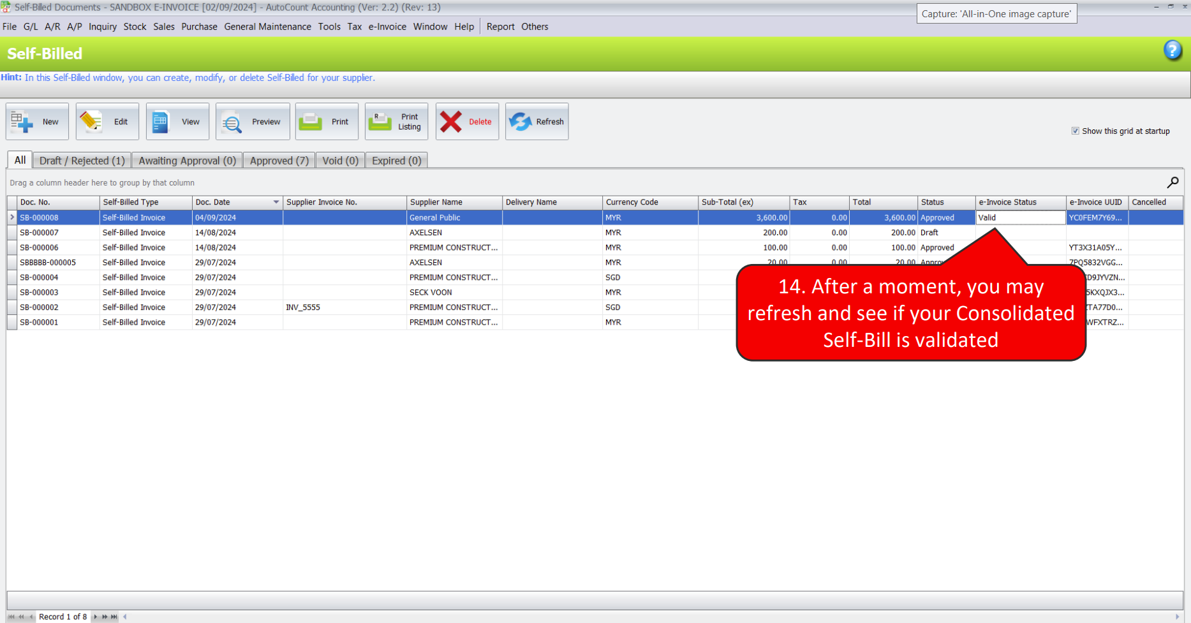
Task: Refresh the self-billed grid
Action: 536,122
